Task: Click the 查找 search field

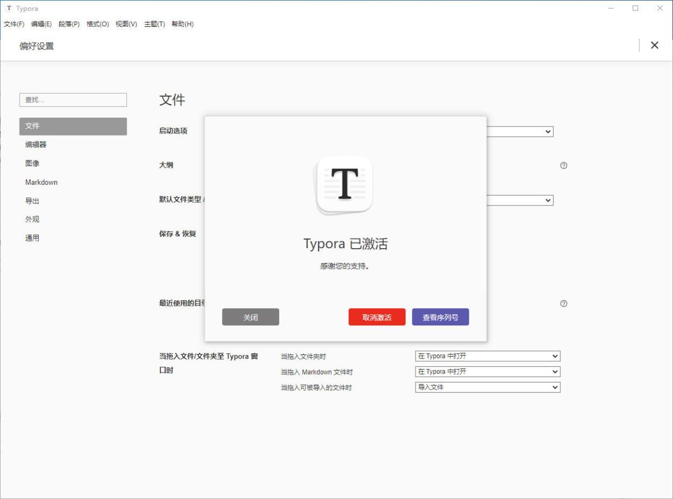Action: (73, 100)
